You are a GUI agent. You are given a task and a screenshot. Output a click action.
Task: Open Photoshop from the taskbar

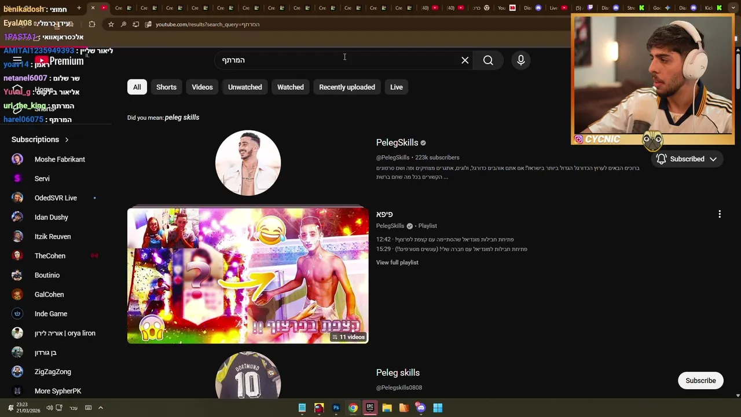coord(336,408)
